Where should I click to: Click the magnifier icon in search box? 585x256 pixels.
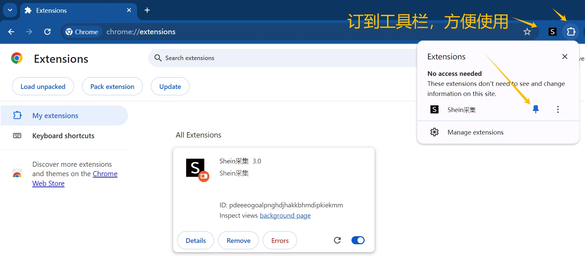[x=158, y=58]
